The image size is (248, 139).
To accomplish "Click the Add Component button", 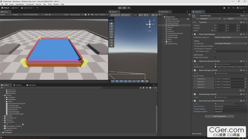I will (219, 116).
